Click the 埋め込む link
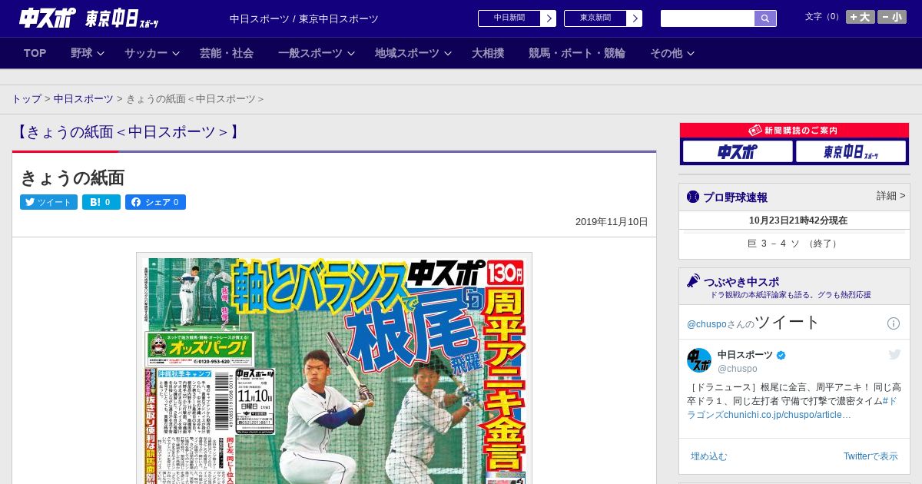922x484 pixels. (x=708, y=456)
